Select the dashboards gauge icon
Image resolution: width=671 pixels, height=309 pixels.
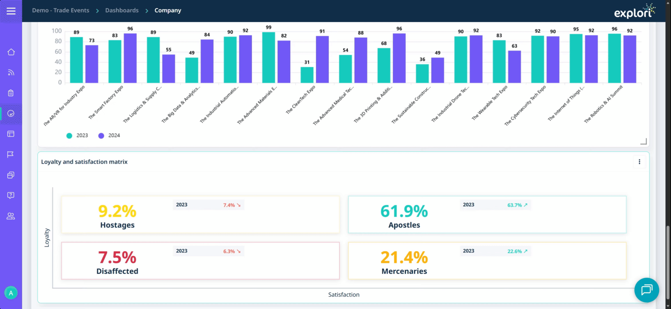(x=11, y=114)
